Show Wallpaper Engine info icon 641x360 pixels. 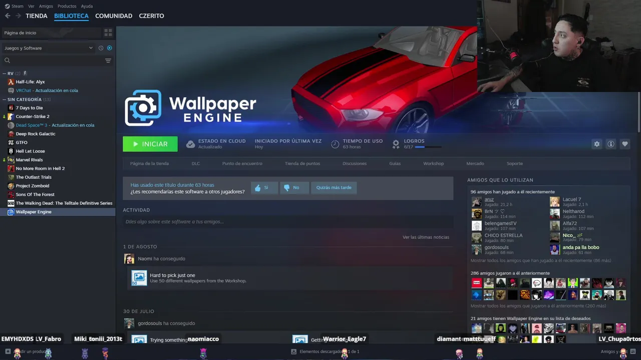[610, 144]
